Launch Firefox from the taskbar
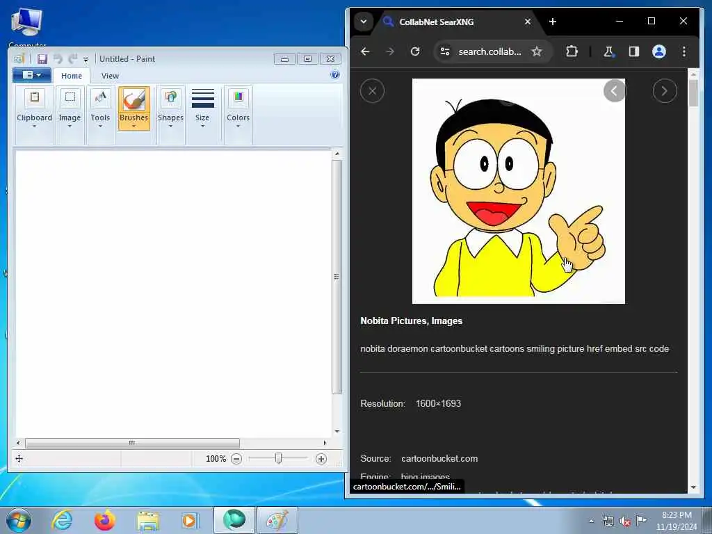The height and width of the screenshot is (534, 712). pyautogui.click(x=104, y=520)
